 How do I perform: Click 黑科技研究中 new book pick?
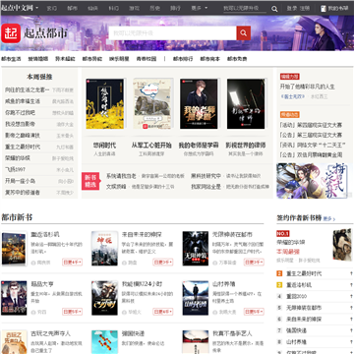click(206, 176)
